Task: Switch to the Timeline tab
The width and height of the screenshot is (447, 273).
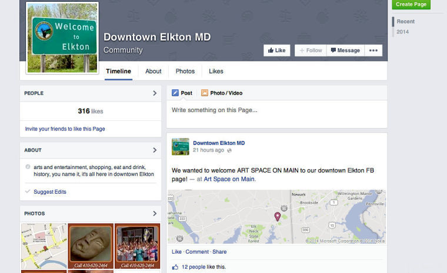Action: click(118, 71)
